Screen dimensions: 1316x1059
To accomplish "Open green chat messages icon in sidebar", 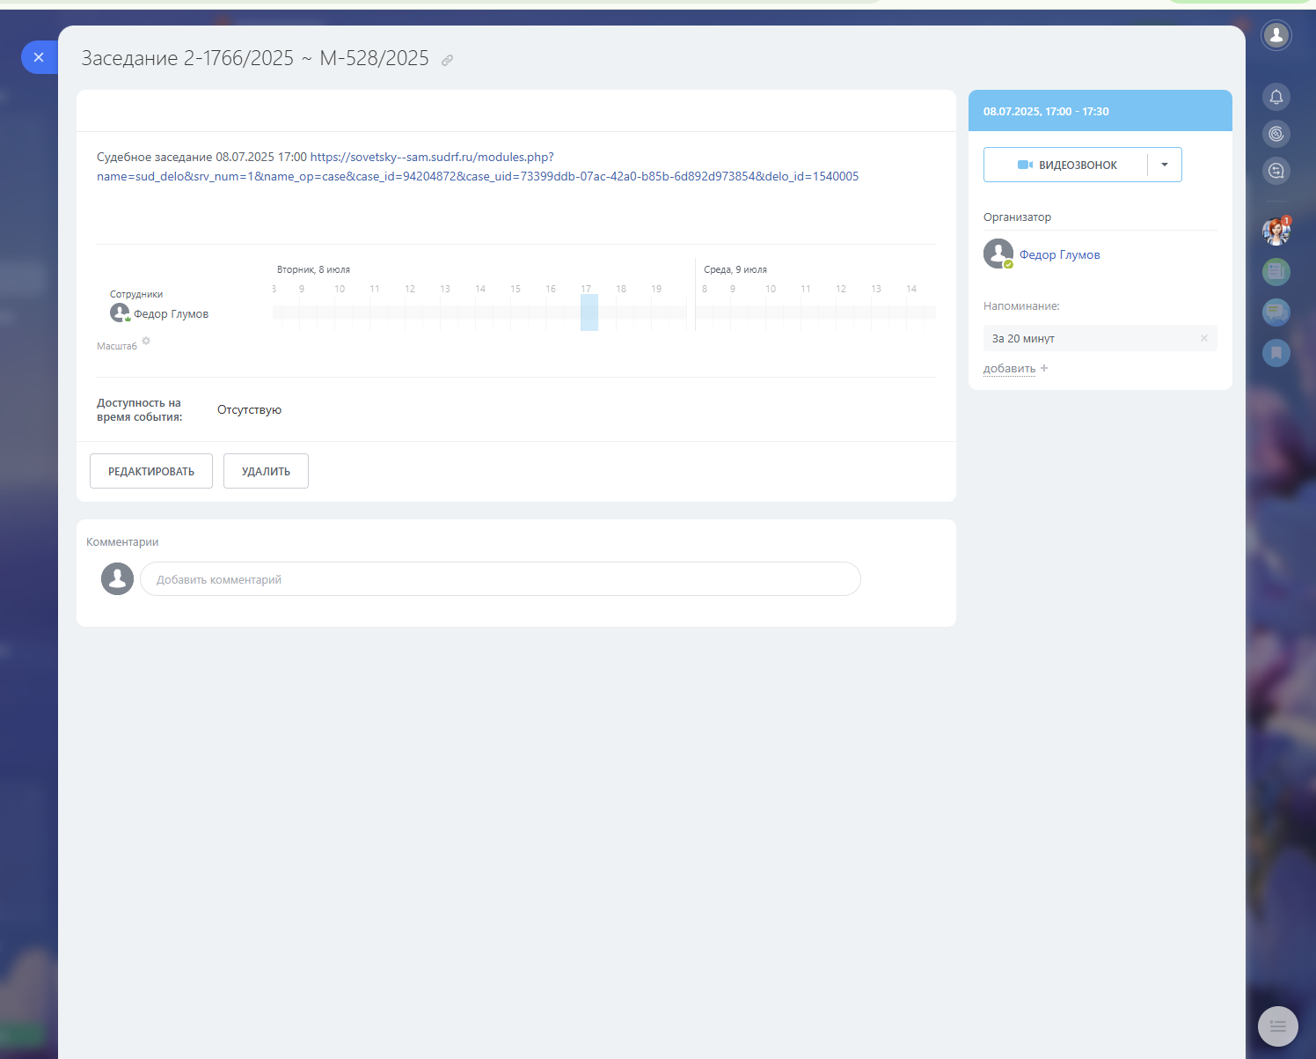I will click(x=1276, y=312).
